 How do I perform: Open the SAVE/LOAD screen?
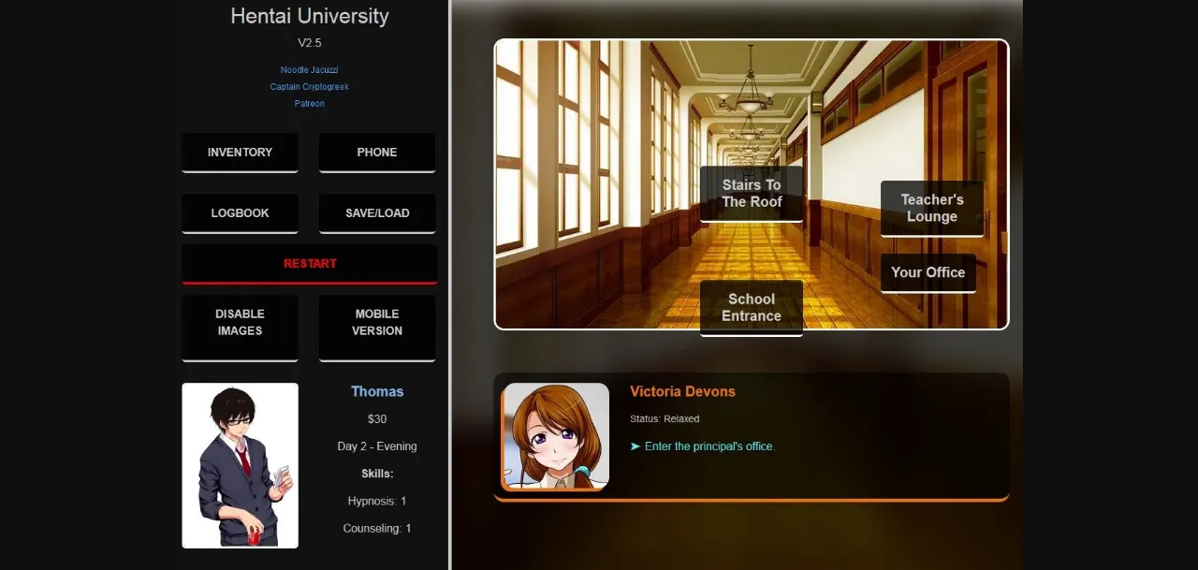[x=376, y=212]
